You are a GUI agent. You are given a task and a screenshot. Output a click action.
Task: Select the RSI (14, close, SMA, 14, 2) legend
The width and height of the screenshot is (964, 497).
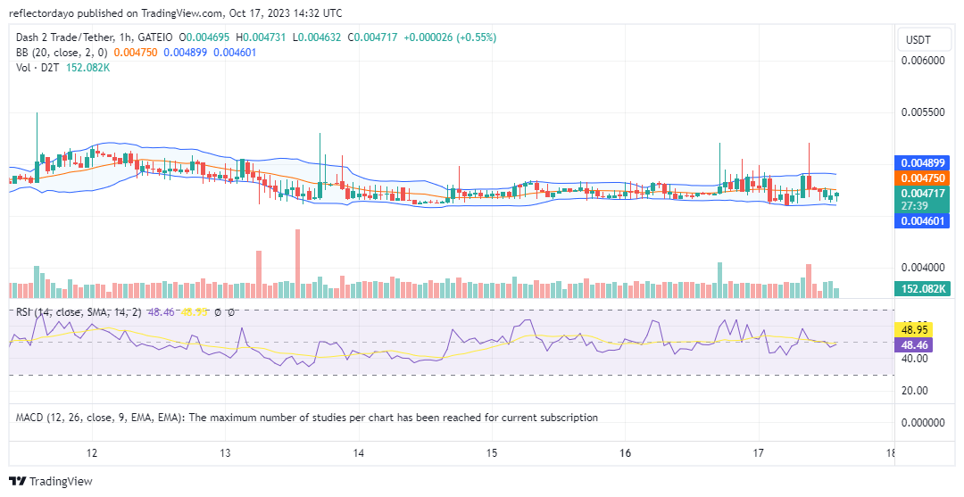(x=78, y=312)
